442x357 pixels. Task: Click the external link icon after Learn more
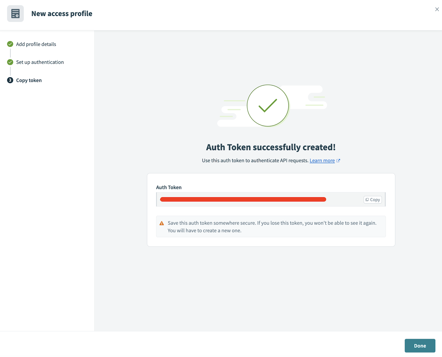[338, 160]
